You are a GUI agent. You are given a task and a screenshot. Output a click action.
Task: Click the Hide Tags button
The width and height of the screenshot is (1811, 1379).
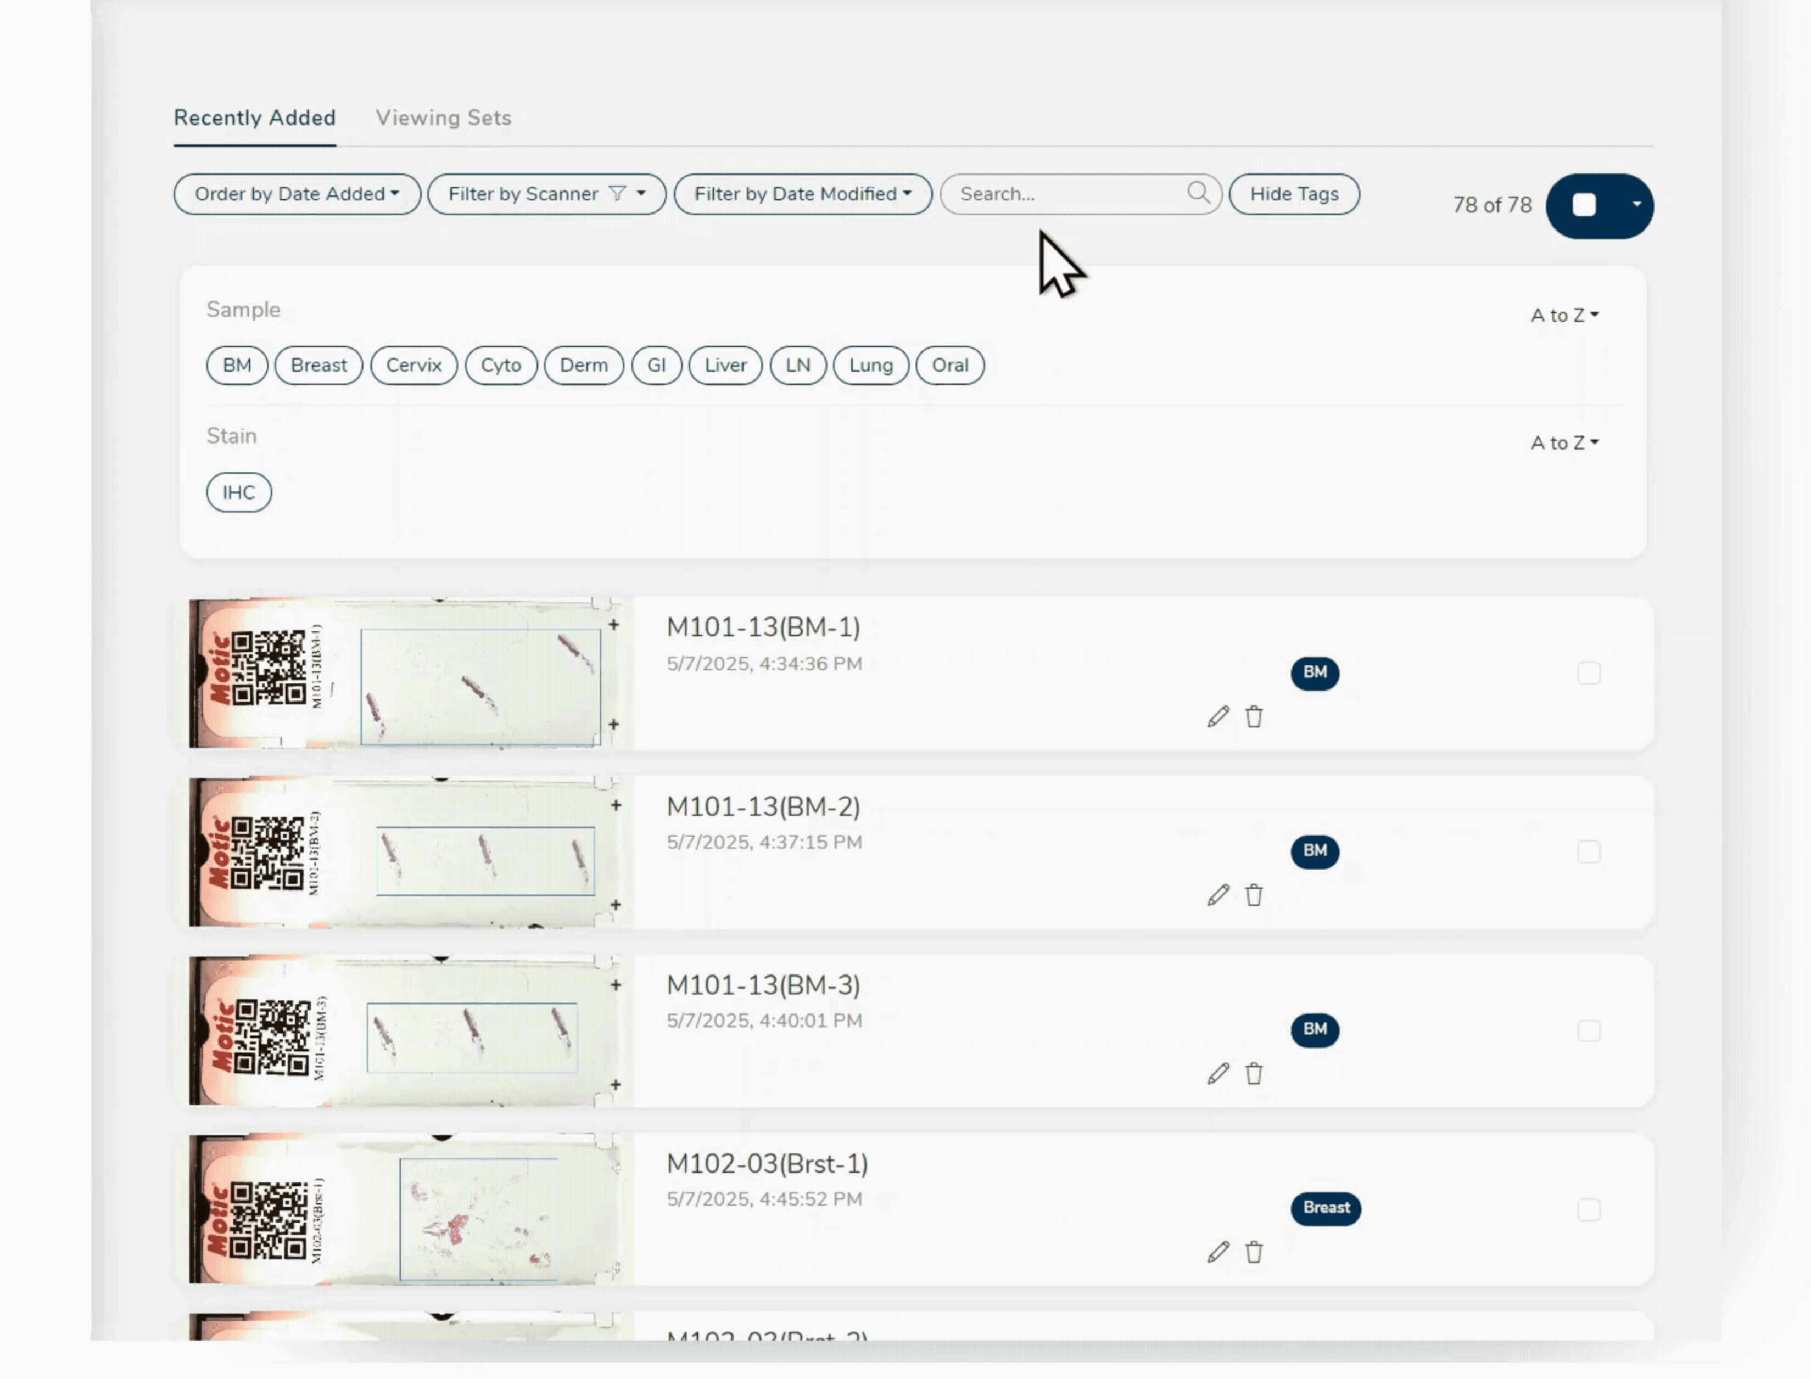point(1294,194)
